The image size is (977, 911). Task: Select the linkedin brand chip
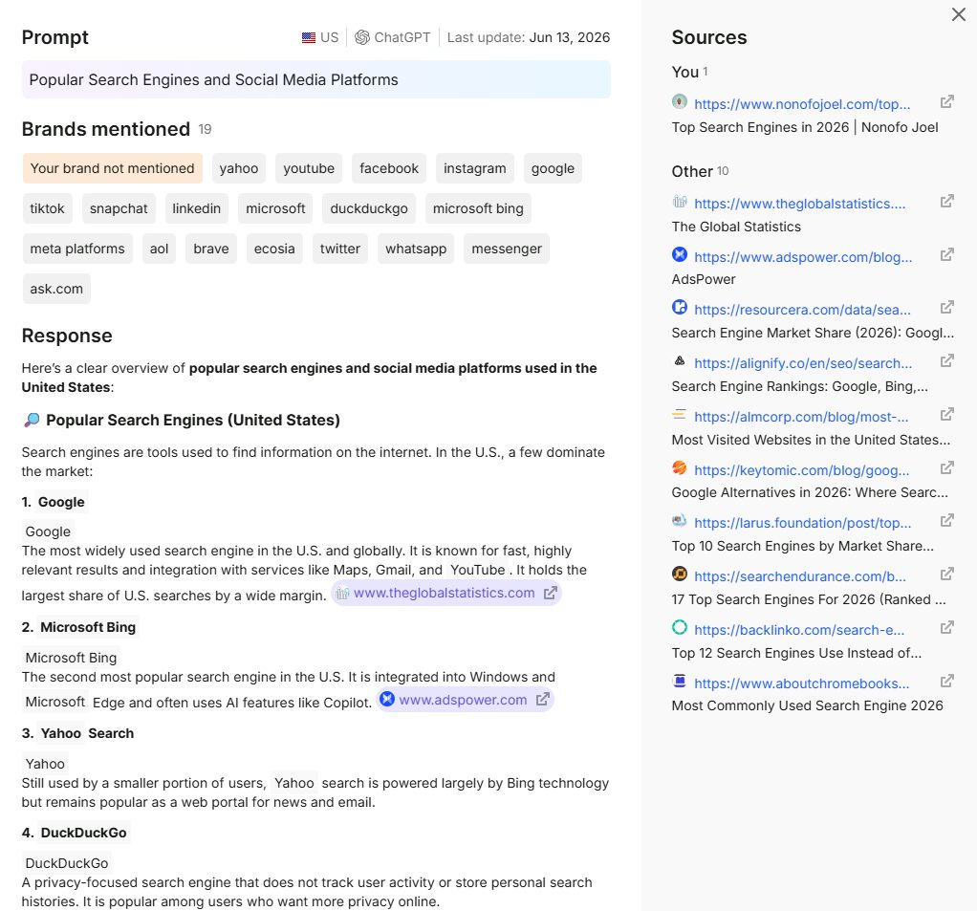coord(196,208)
